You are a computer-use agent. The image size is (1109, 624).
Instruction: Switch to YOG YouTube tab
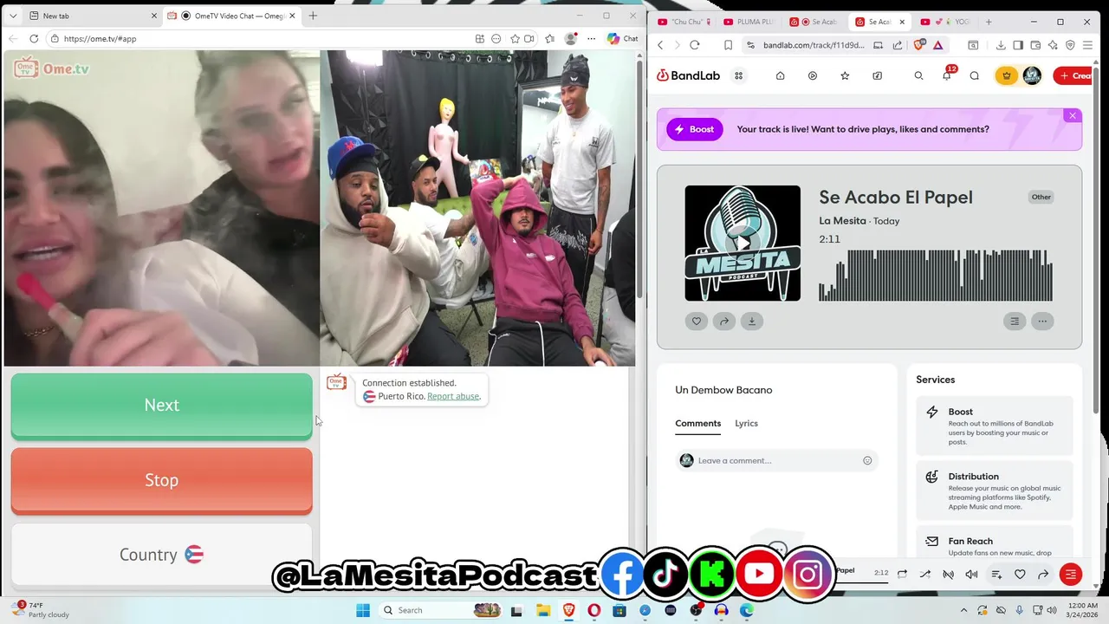click(947, 22)
